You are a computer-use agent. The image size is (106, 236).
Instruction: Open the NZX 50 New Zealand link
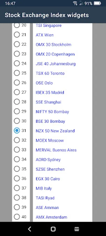click(55, 131)
